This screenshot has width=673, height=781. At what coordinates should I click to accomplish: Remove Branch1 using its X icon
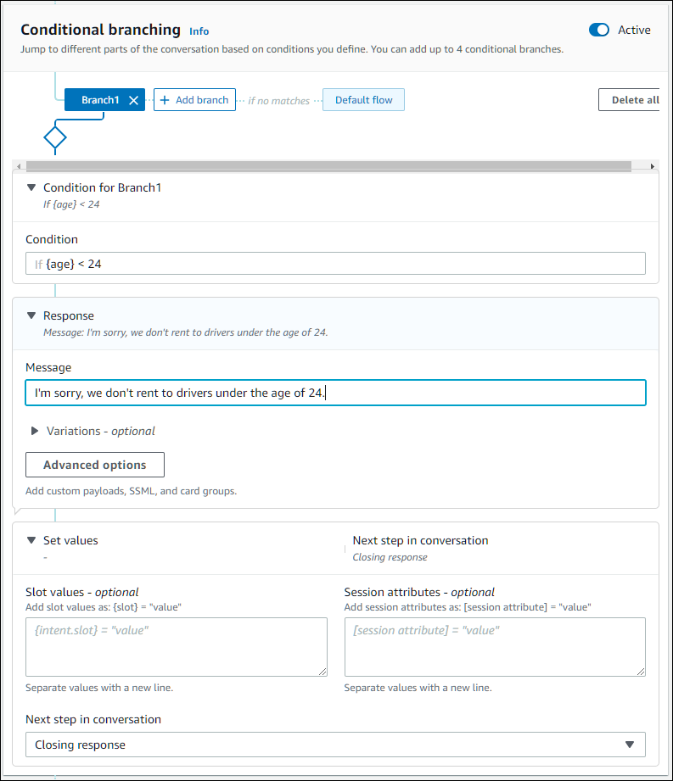pyautogui.click(x=133, y=99)
